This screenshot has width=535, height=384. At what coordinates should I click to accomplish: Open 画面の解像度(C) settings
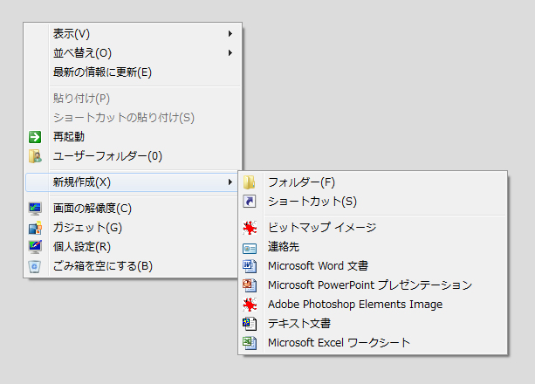click(x=132, y=209)
